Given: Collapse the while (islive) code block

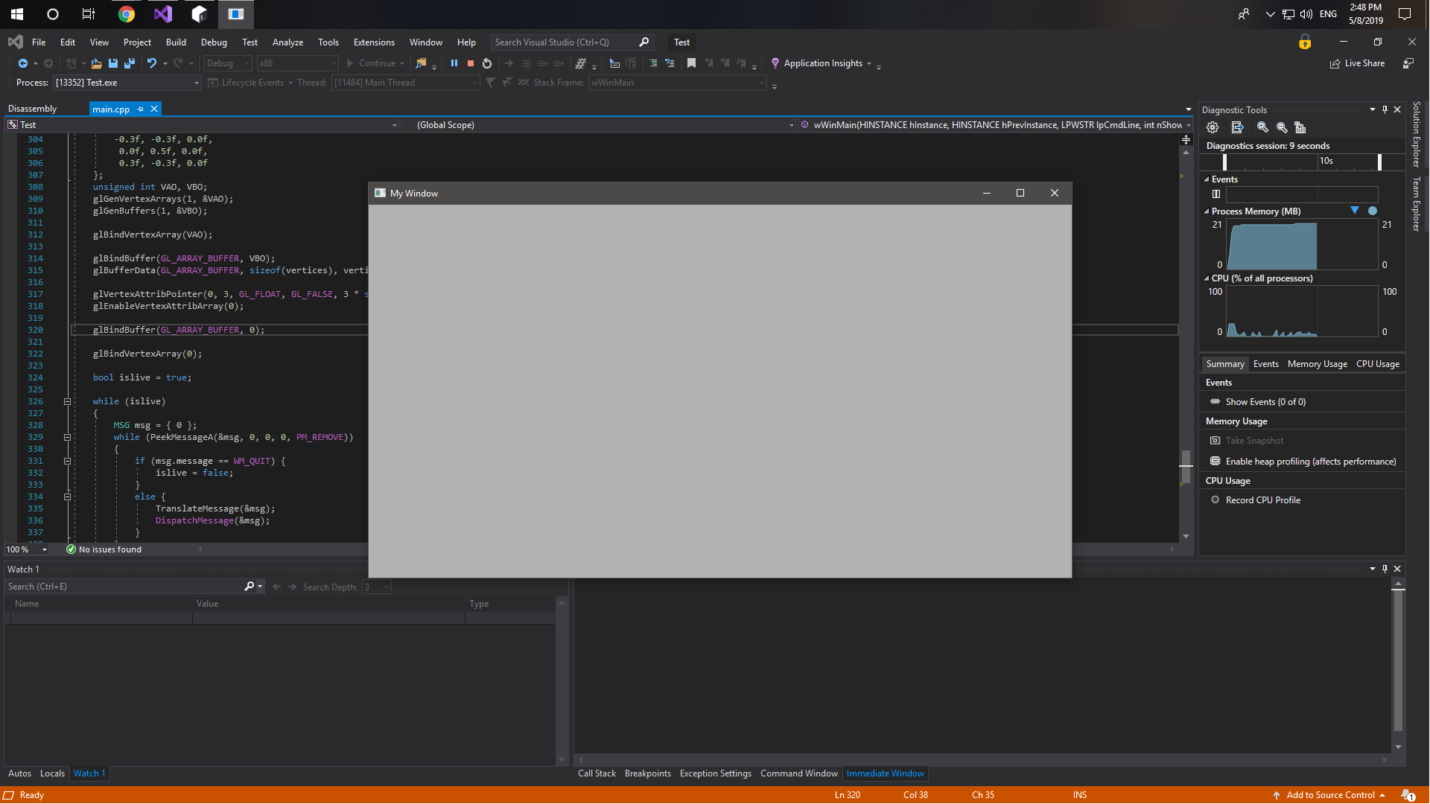Looking at the screenshot, I should pyautogui.click(x=67, y=402).
